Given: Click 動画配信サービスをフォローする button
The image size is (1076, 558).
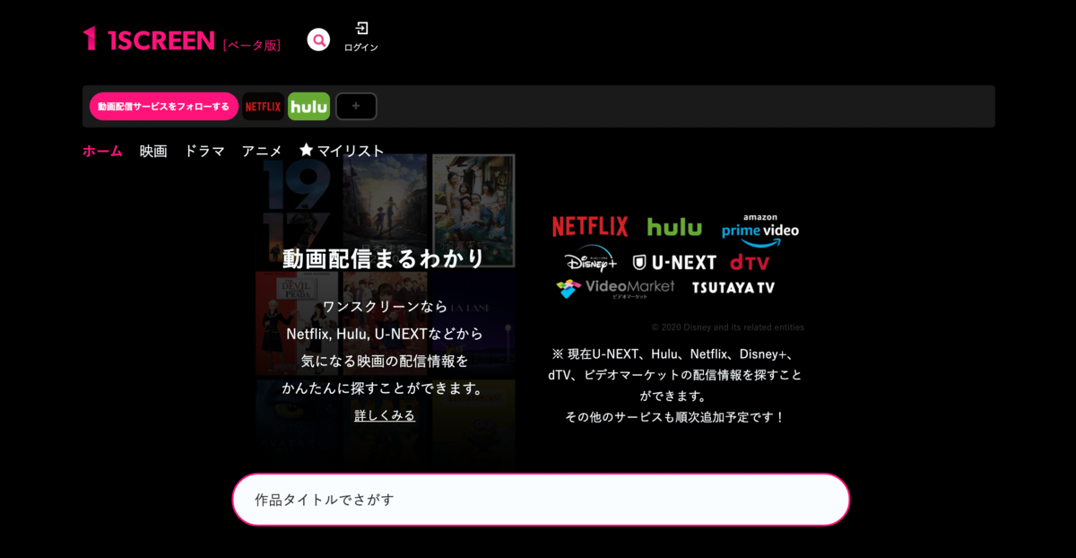Looking at the screenshot, I should coord(163,107).
